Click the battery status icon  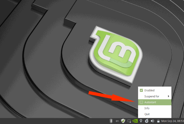point(158,121)
